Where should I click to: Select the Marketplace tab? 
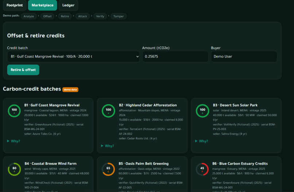click(x=43, y=5)
